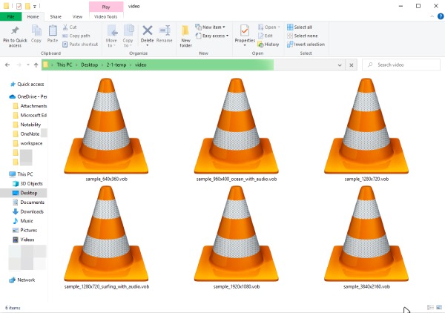Click the Cut scissors icon
Image resolution: width=445 pixels, height=313 pixels.
click(65, 27)
